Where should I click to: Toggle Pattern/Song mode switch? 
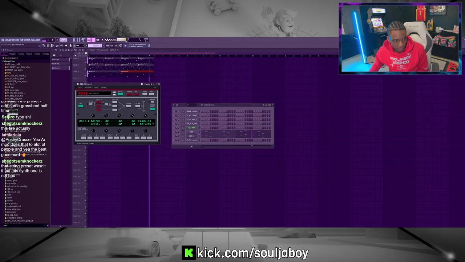point(44,40)
